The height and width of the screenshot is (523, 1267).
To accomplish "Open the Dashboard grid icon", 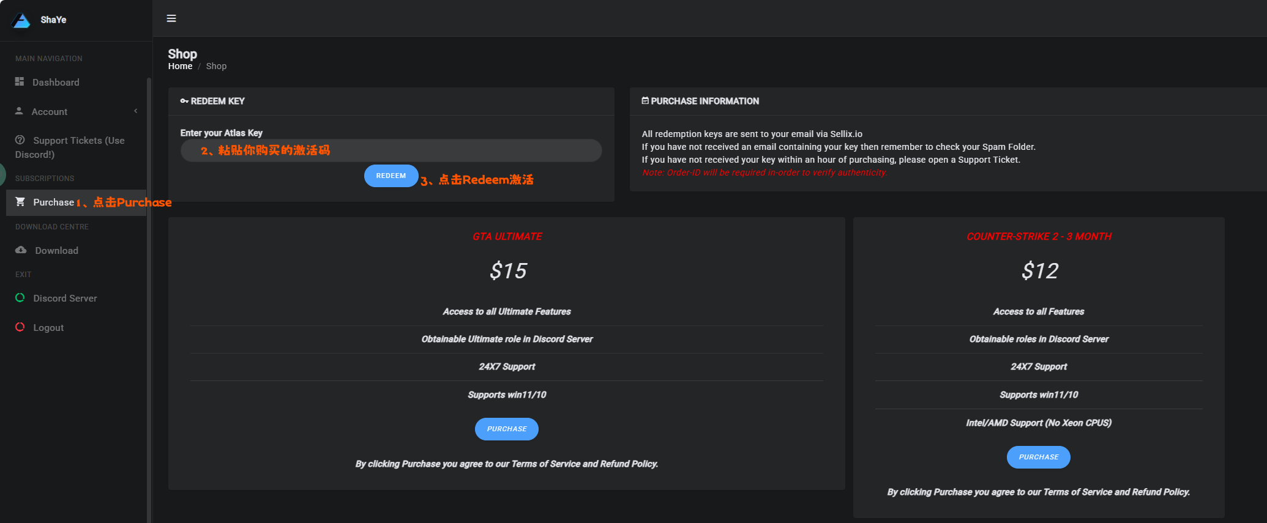I will (20, 82).
